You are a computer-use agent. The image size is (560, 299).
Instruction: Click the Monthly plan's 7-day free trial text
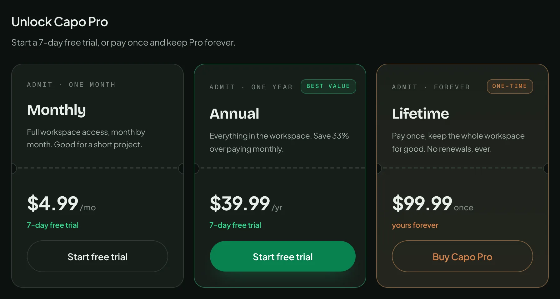[x=53, y=225]
